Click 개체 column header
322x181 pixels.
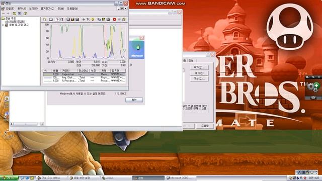(x=105, y=70)
